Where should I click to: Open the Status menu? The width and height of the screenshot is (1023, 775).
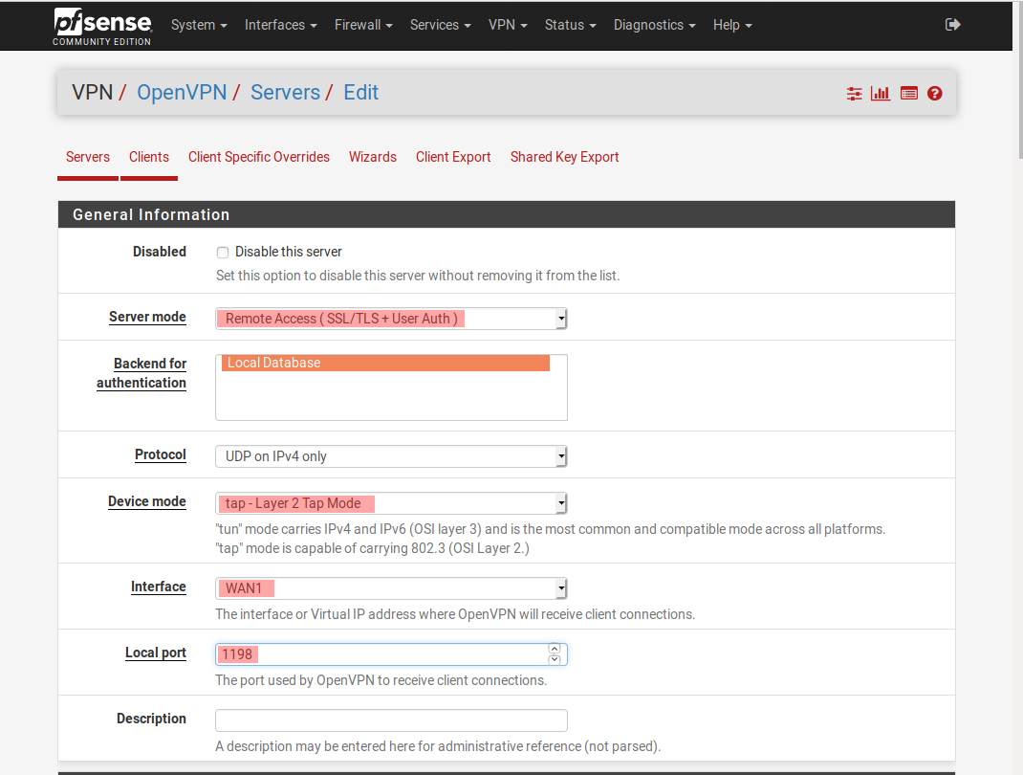[570, 25]
